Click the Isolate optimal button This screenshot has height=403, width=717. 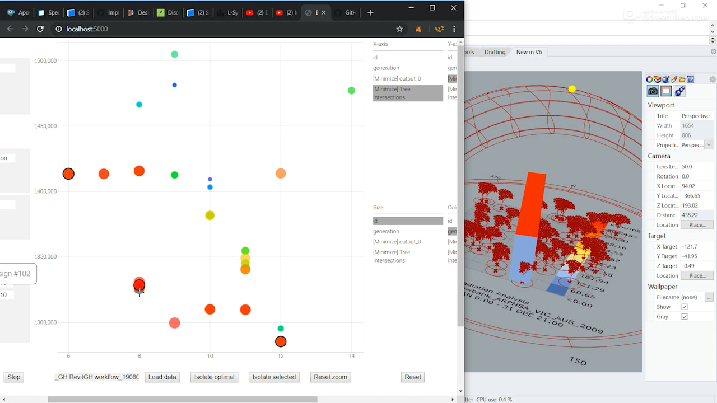pos(214,377)
